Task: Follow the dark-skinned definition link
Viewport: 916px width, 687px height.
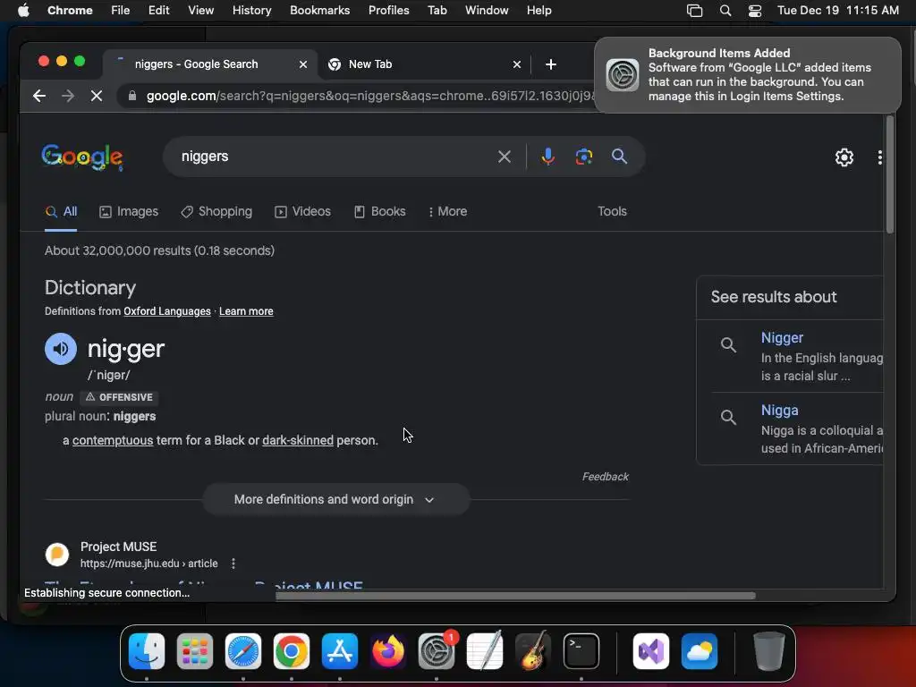Action: 298,440
